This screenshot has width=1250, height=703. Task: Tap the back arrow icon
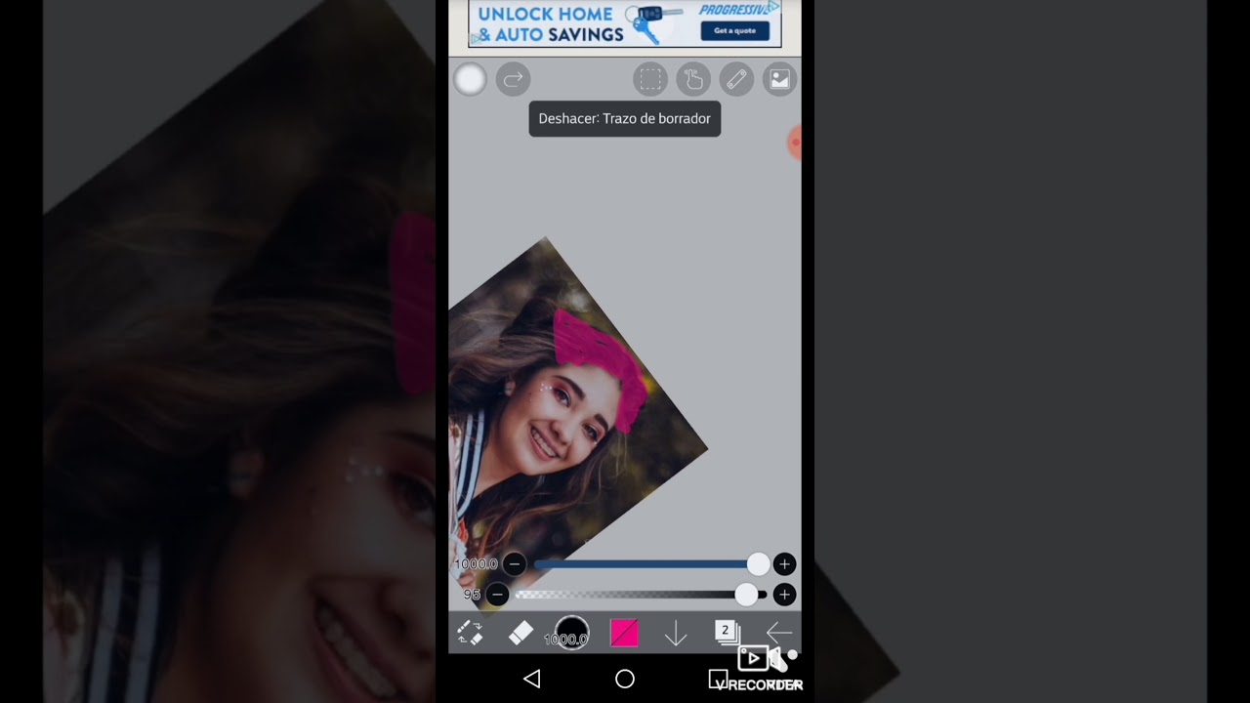pos(778,633)
